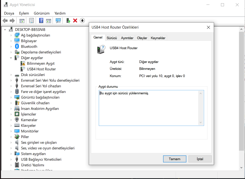Expand Evrensel Seri Veri Yolu denetleyicileri
The image size is (245, 179).
coord(11,80)
